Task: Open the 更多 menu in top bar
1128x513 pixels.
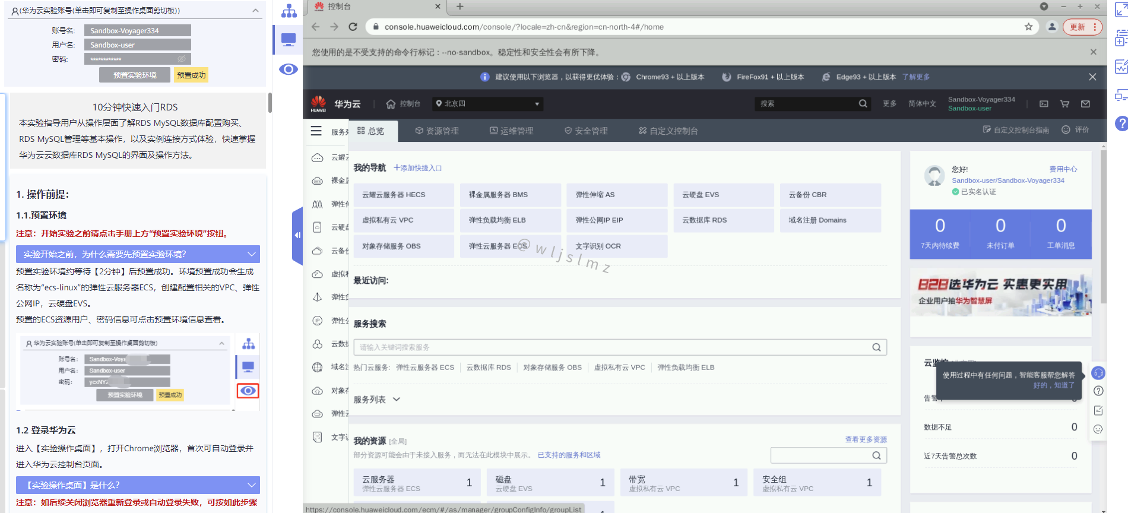Action: point(889,104)
